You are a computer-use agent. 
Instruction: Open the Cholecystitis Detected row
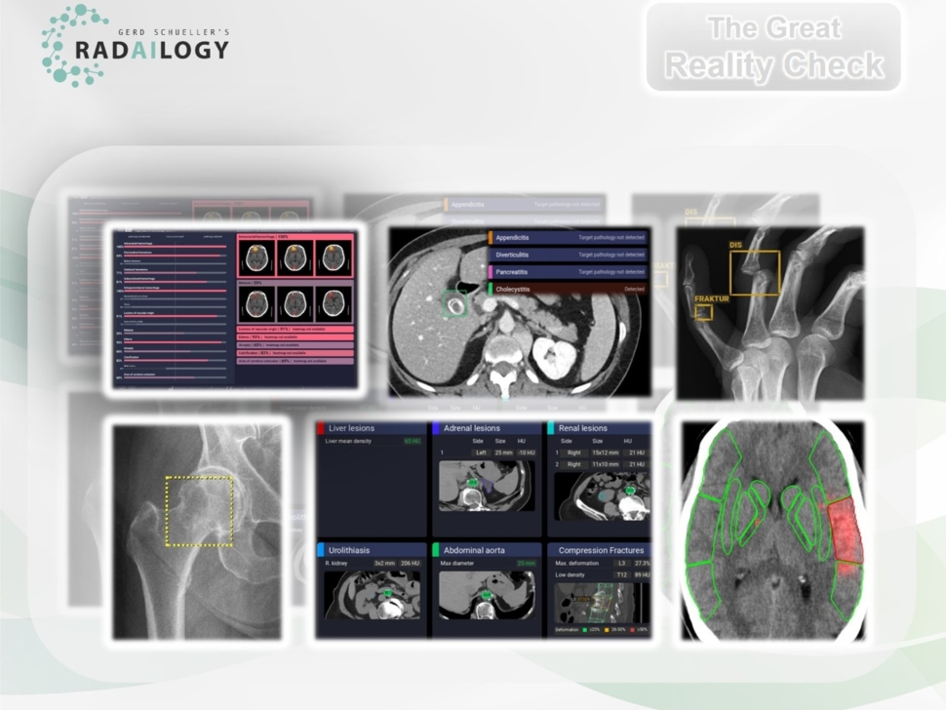[x=568, y=290]
